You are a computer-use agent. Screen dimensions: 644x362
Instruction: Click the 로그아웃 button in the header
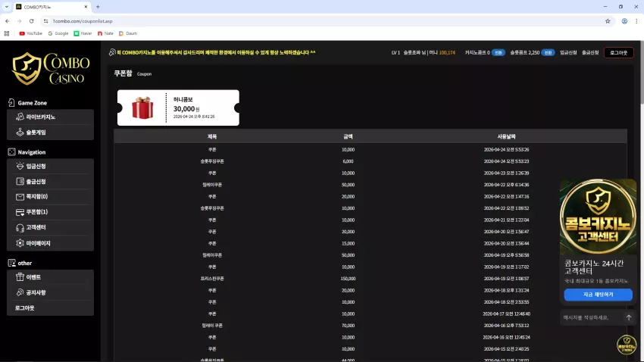[618, 52]
